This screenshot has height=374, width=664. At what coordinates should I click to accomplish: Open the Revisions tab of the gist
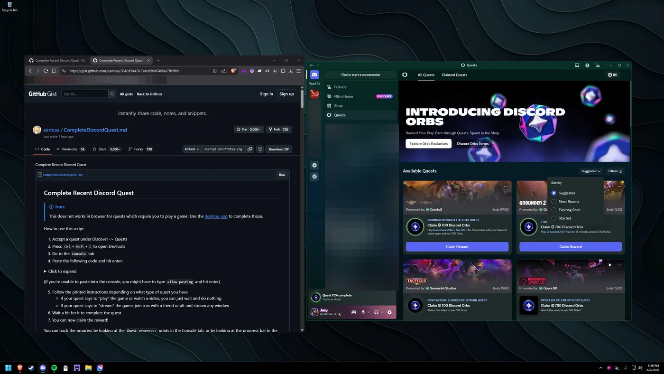tap(70, 149)
